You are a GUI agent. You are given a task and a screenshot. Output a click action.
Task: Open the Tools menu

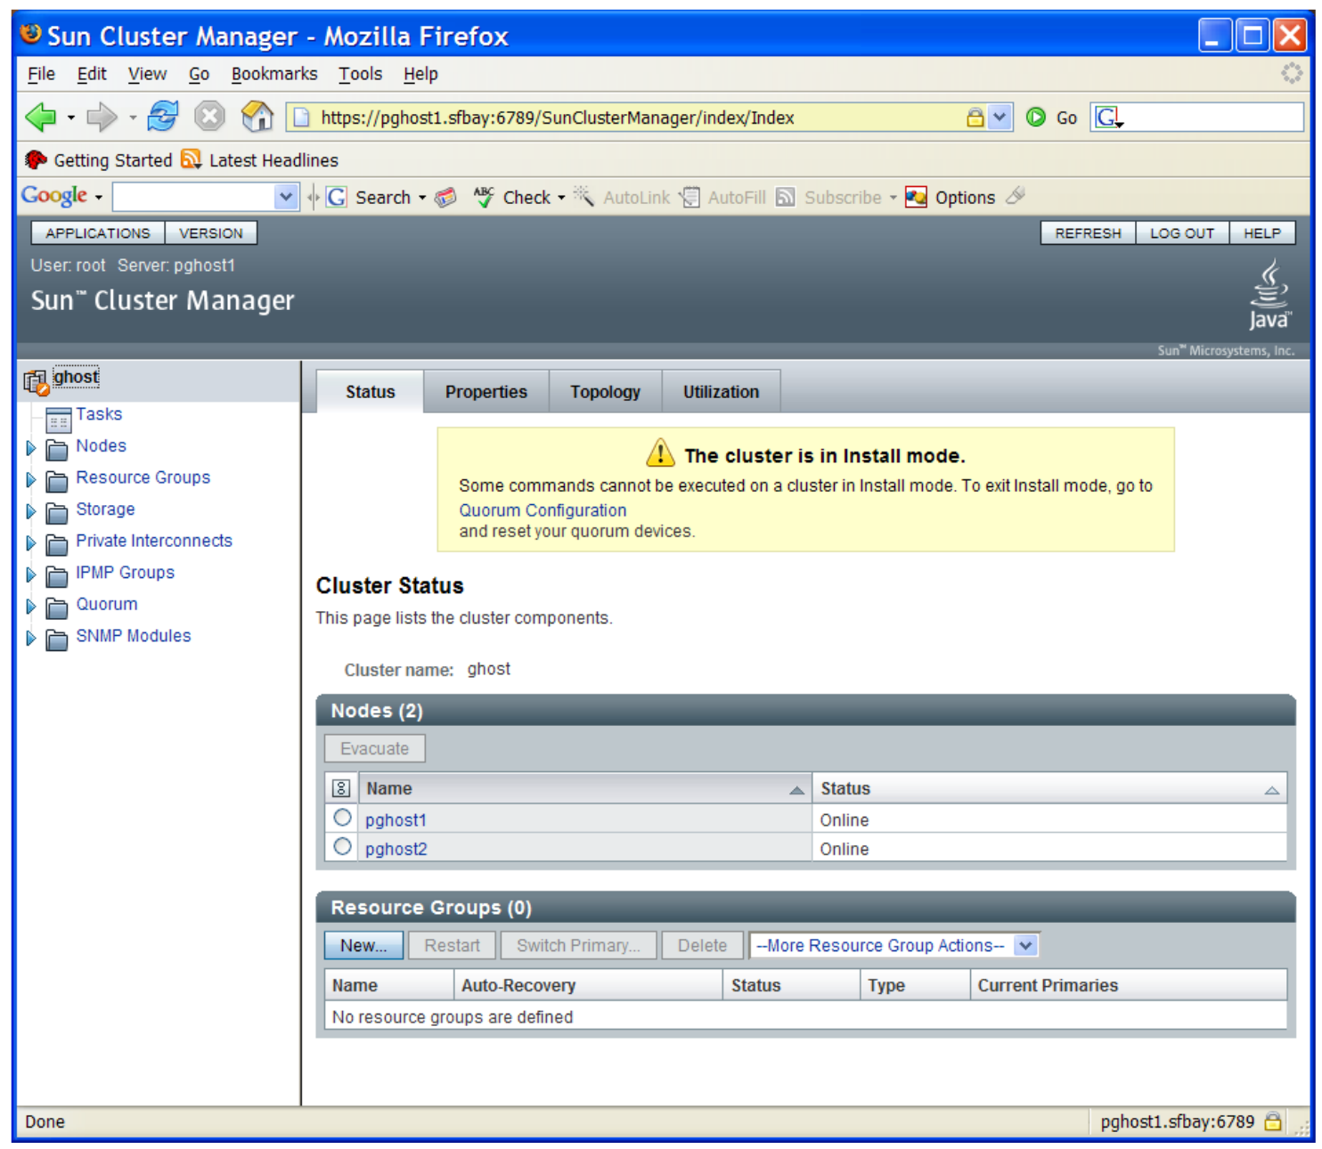pyautogui.click(x=360, y=74)
